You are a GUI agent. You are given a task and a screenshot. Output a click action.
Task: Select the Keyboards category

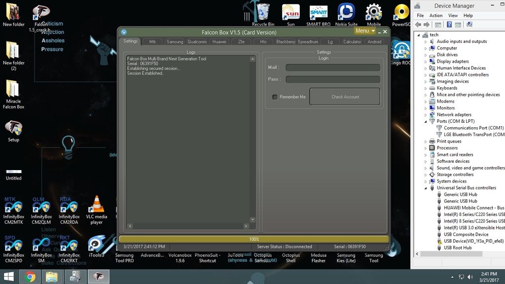[447, 88]
